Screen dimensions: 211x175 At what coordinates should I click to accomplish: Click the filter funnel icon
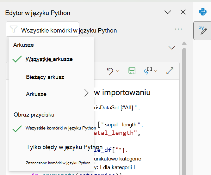14,29
